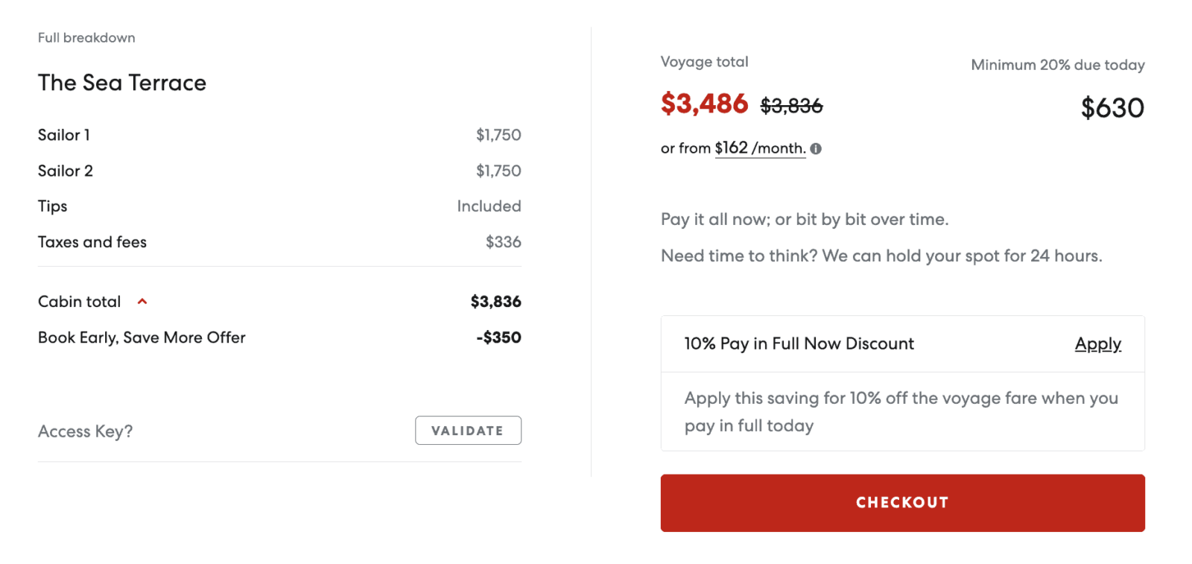The image size is (1192, 564).
Task: Collapse the Cabin total breakdown chevron
Action: pos(142,301)
